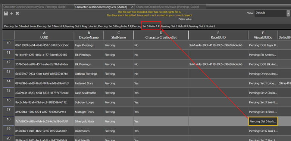The image size is (291, 141).
Task: Click UUID 157b552d-a909-45f1-aa6e-2e74b8a6fdca
Action: point(44,64)
